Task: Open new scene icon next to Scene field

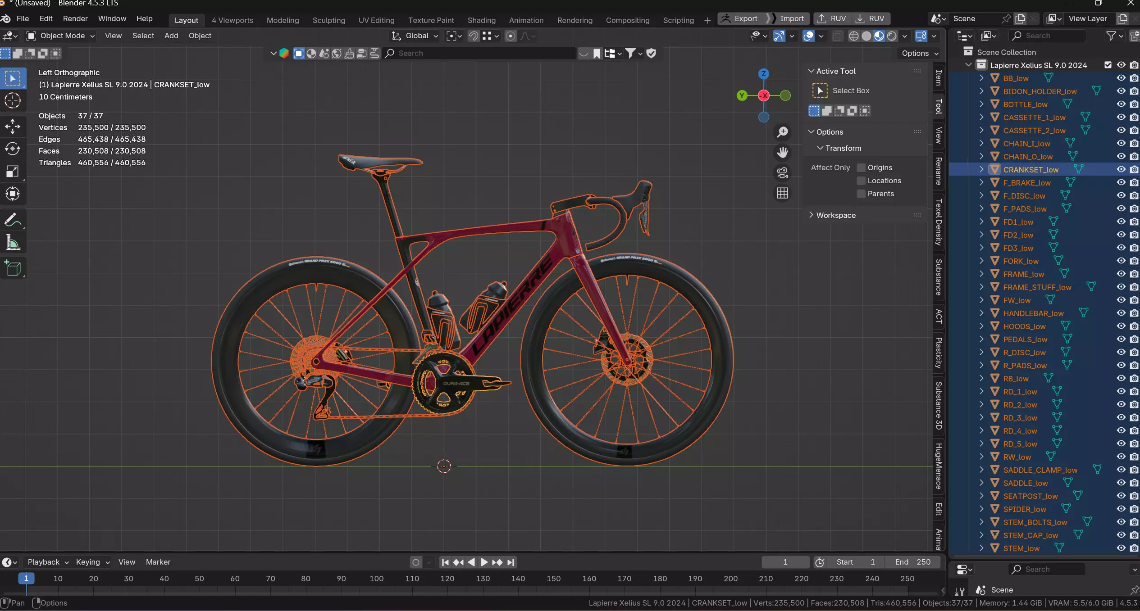Action: coord(1020,18)
